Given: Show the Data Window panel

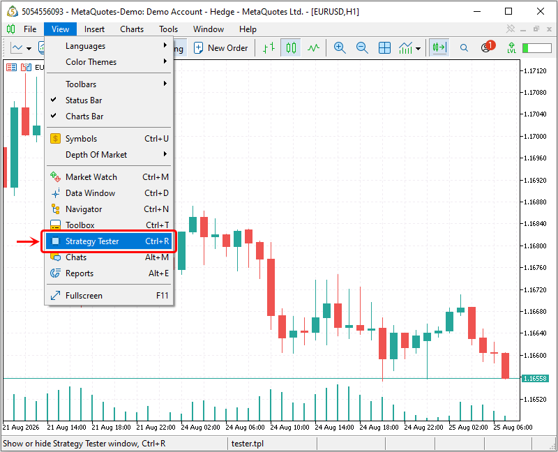Looking at the screenshot, I should tap(109, 193).
